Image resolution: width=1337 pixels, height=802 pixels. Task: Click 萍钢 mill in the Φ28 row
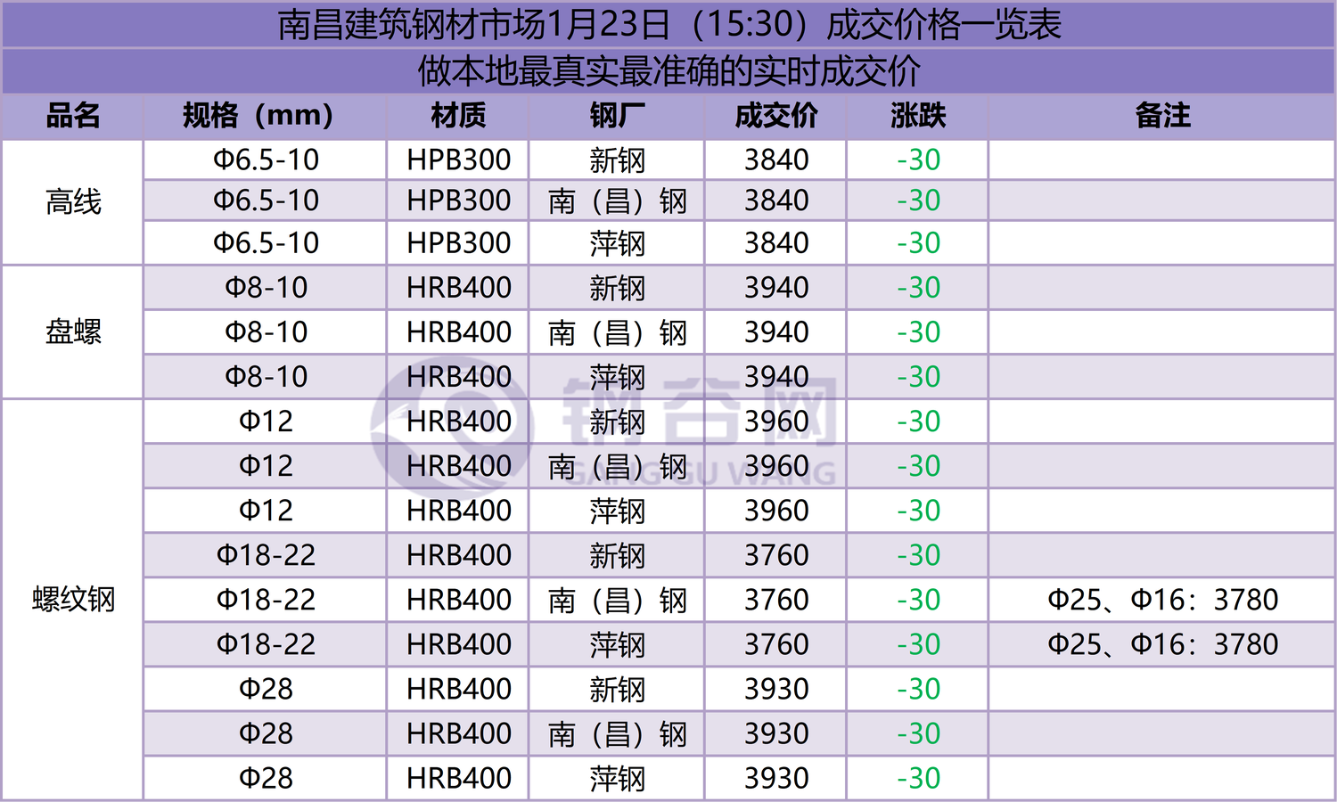(x=617, y=778)
